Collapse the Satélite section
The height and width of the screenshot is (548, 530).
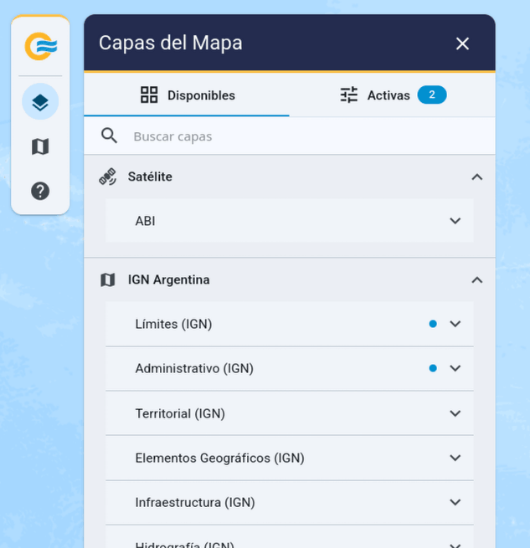476,177
